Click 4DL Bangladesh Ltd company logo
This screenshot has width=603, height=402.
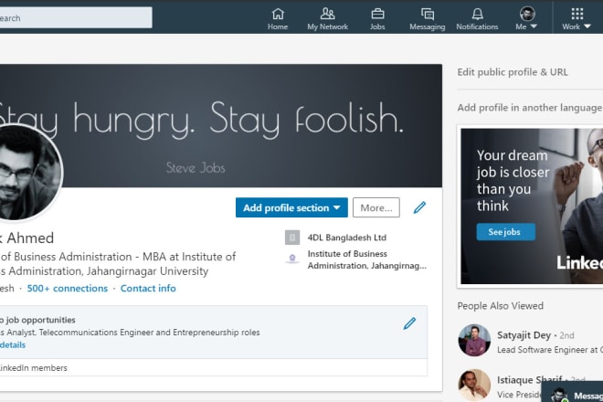click(292, 238)
